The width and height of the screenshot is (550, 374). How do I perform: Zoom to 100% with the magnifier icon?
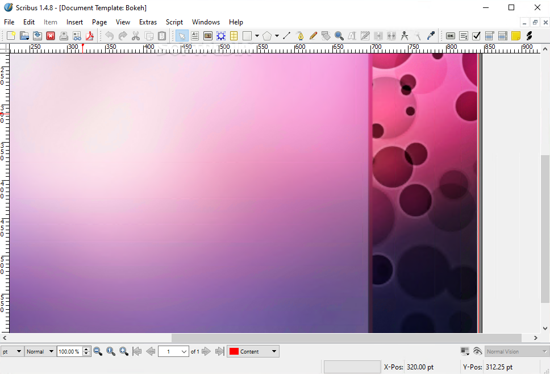click(x=111, y=351)
